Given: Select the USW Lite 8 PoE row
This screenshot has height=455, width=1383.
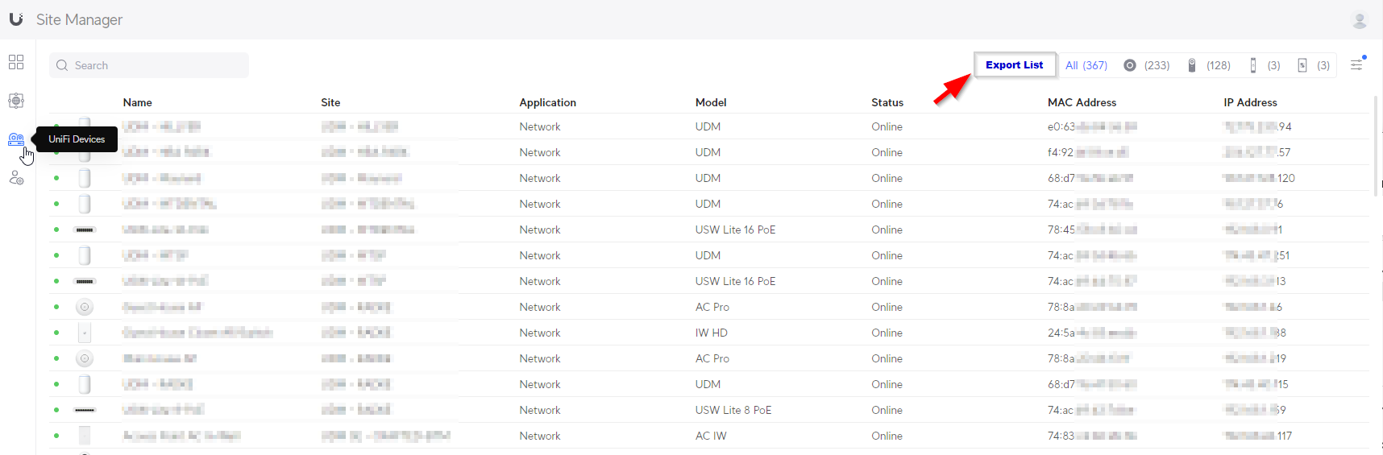Looking at the screenshot, I should pos(733,410).
